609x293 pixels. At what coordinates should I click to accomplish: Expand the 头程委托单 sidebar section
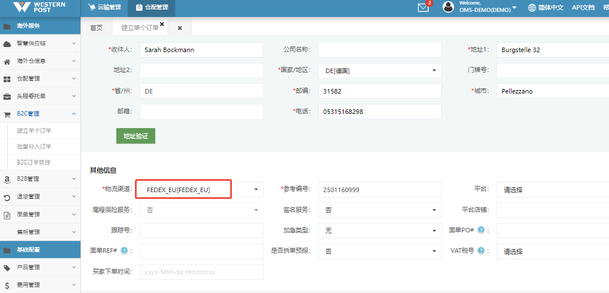pyautogui.click(x=40, y=96)
